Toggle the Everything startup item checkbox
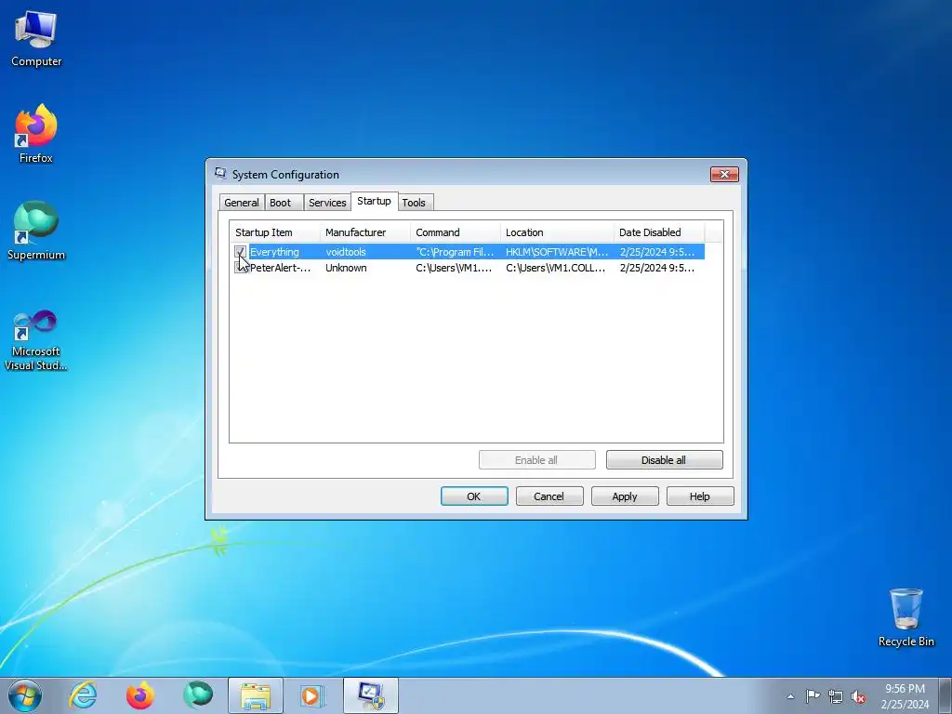952x714 pixels. [241, 251]
